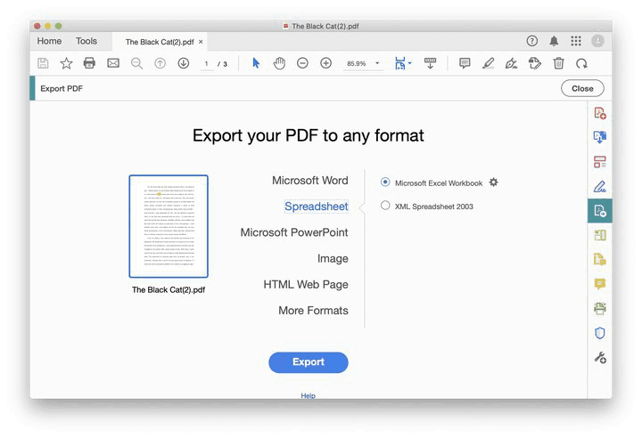
Task: Open the Sign document pen icon
Action: pos(512,63)
